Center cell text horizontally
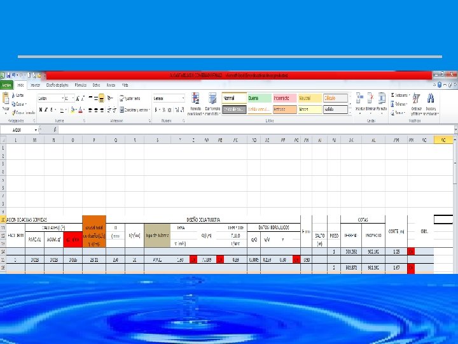 (96, 110)
